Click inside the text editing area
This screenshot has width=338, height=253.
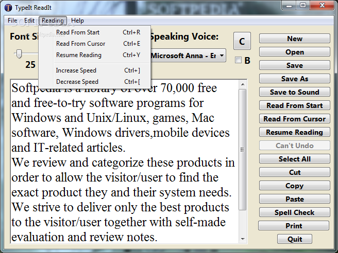click(125, 162)
